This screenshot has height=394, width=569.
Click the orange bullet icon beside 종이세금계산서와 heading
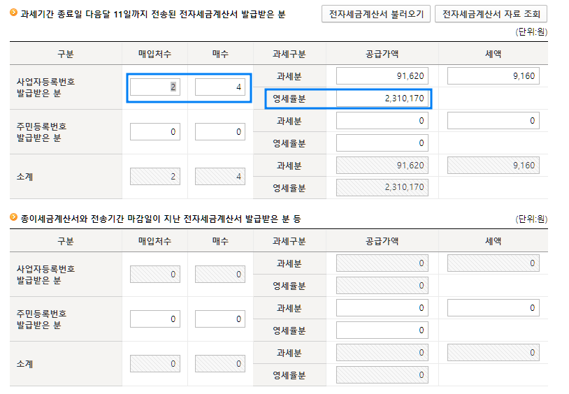pyautogui.click(x=13, y=218)
